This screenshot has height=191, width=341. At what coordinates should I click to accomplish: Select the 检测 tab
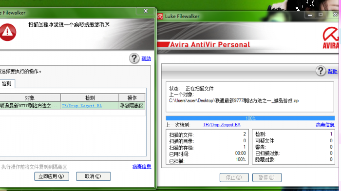[x=7, y=83]
